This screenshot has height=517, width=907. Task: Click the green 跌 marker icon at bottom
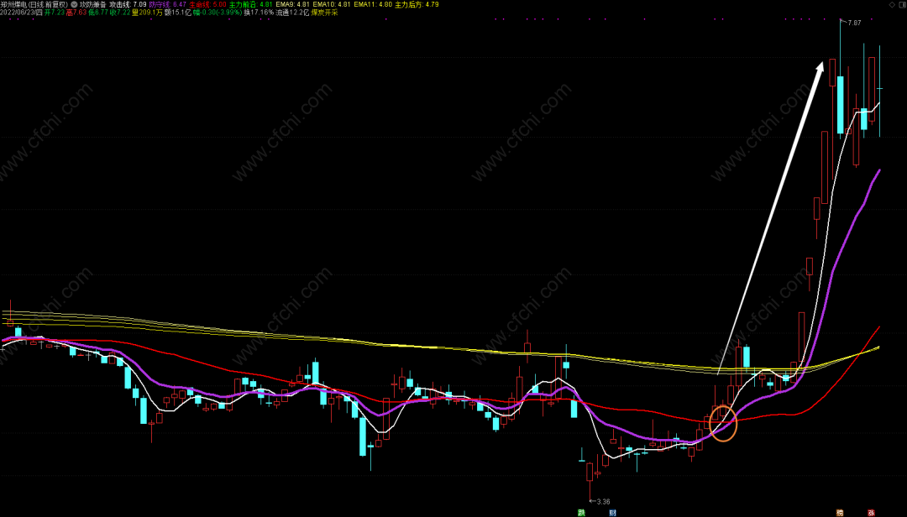[581, 512]
